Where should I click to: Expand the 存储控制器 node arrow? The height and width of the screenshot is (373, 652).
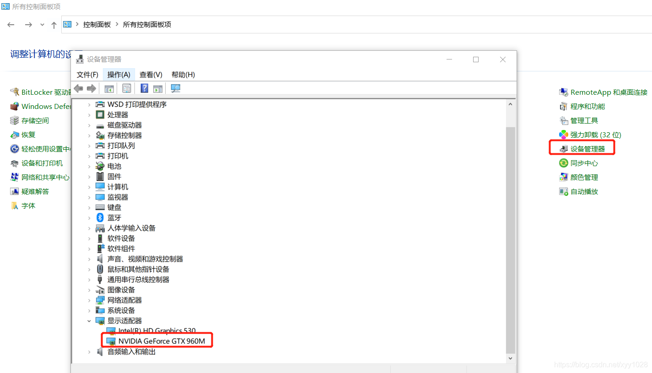pyautogui.click(x=89, y=135)
